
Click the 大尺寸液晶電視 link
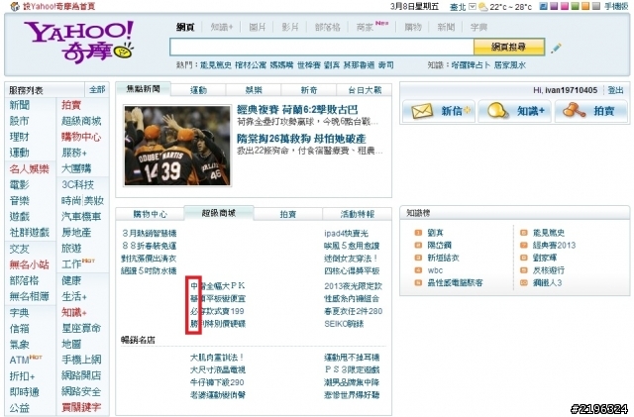218,369
